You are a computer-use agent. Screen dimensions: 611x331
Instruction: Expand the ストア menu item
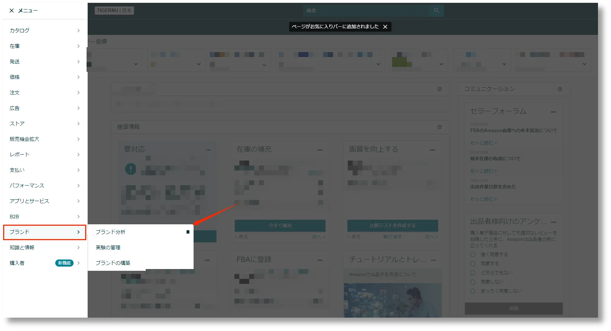click(45, 124)
